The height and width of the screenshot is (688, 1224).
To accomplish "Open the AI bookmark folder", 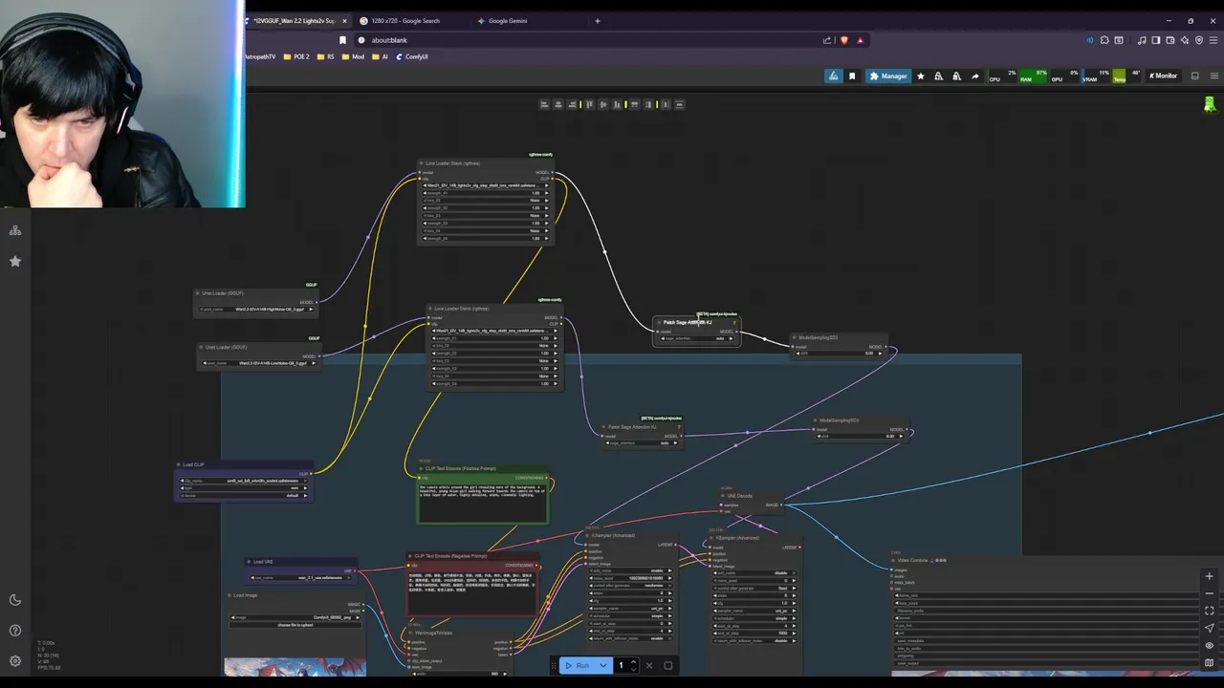I will point(381,56).
